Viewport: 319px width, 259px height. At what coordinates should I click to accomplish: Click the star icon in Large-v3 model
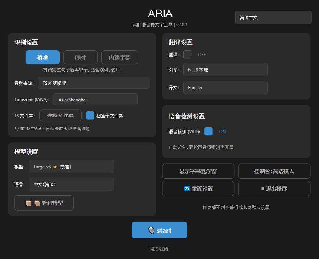click(55, 167)
